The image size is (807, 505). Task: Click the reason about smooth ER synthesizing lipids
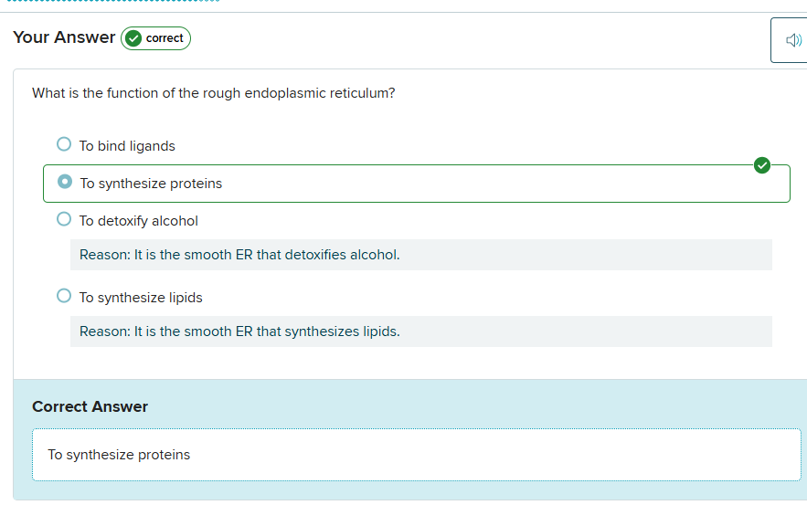tap(239, 331)
